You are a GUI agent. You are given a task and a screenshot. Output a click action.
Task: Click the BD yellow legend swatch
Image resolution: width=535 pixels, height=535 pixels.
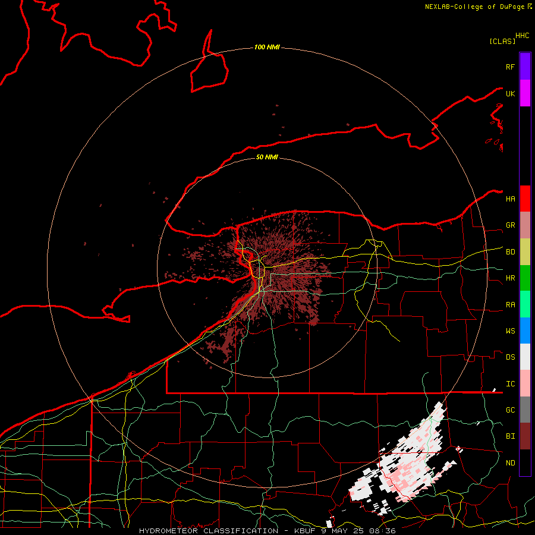[525, 252]
